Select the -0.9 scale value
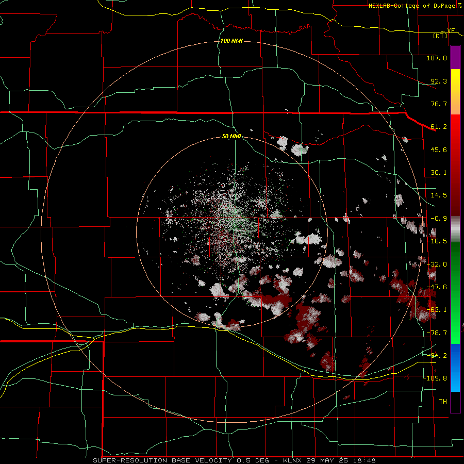This screenshot has width=464, height=464. [439, 219]
